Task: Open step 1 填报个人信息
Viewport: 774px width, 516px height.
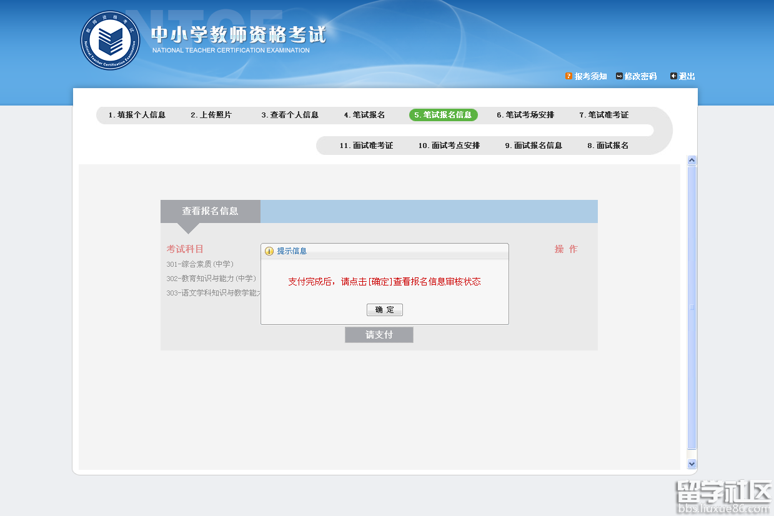Action: click(x=138, y=115)
